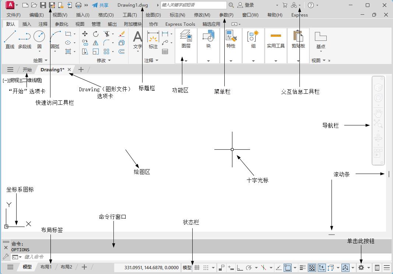Screen dimensions: 393x274
Task: Toggle ortho mode in the status bar
Action: (239, 268)
